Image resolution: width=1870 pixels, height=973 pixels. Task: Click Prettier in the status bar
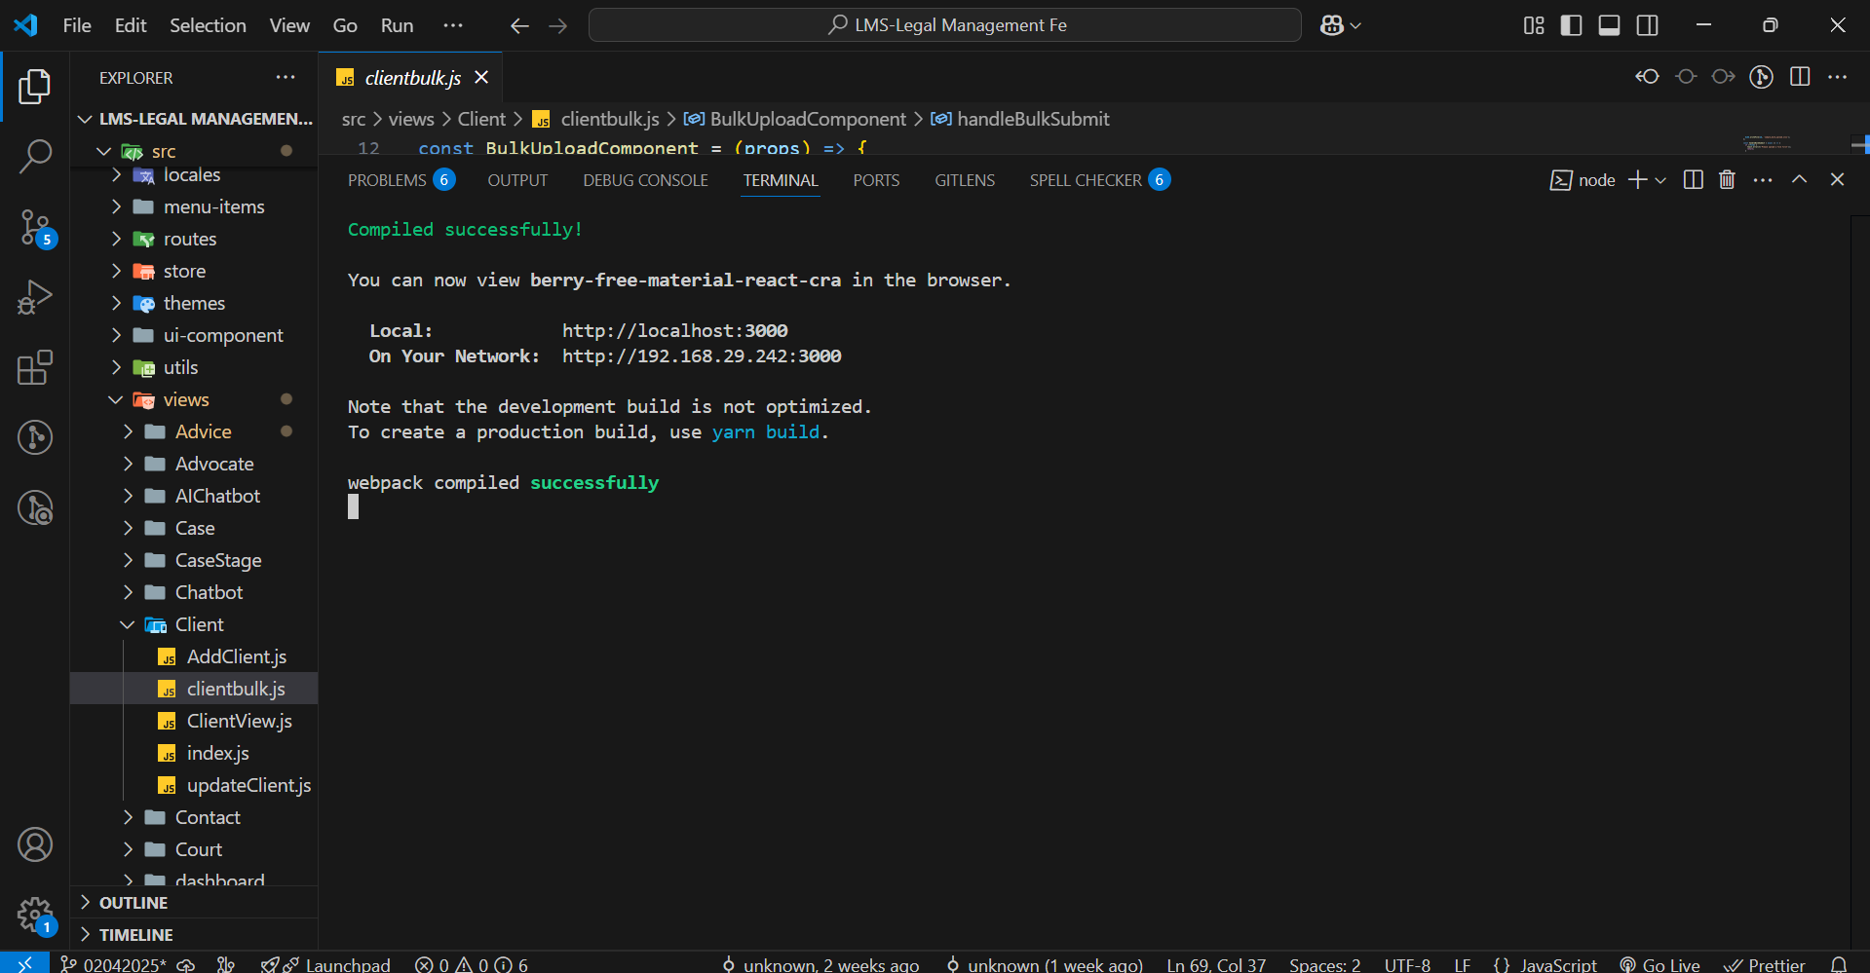[x=1765, y=964]
